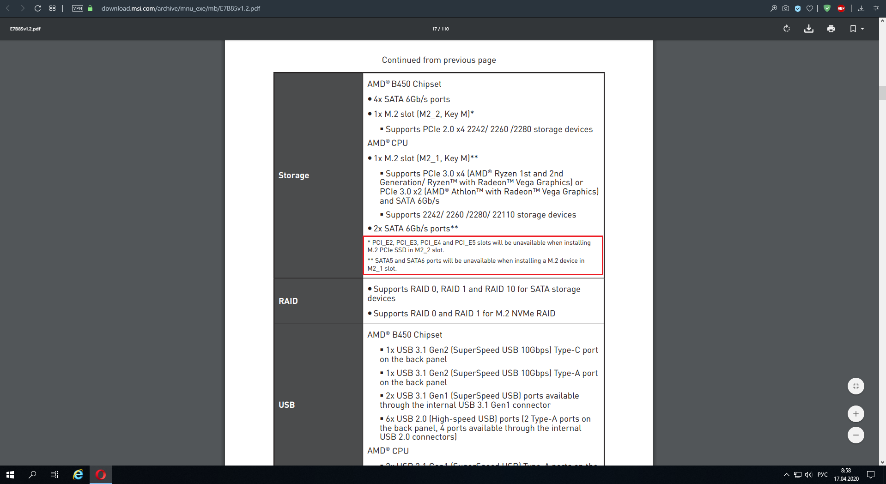Open network status in system tray
The width and height of the screenshot is (886, 484).
point(798,475)
